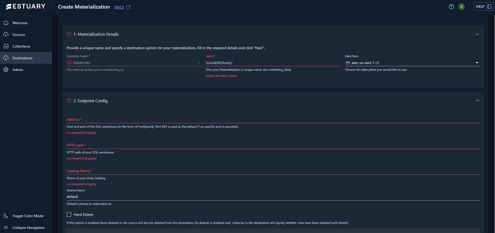Image resolution: width=495 pixels, height=233 pixels.
Task: Click the HELP button
Action: (483, 7)
